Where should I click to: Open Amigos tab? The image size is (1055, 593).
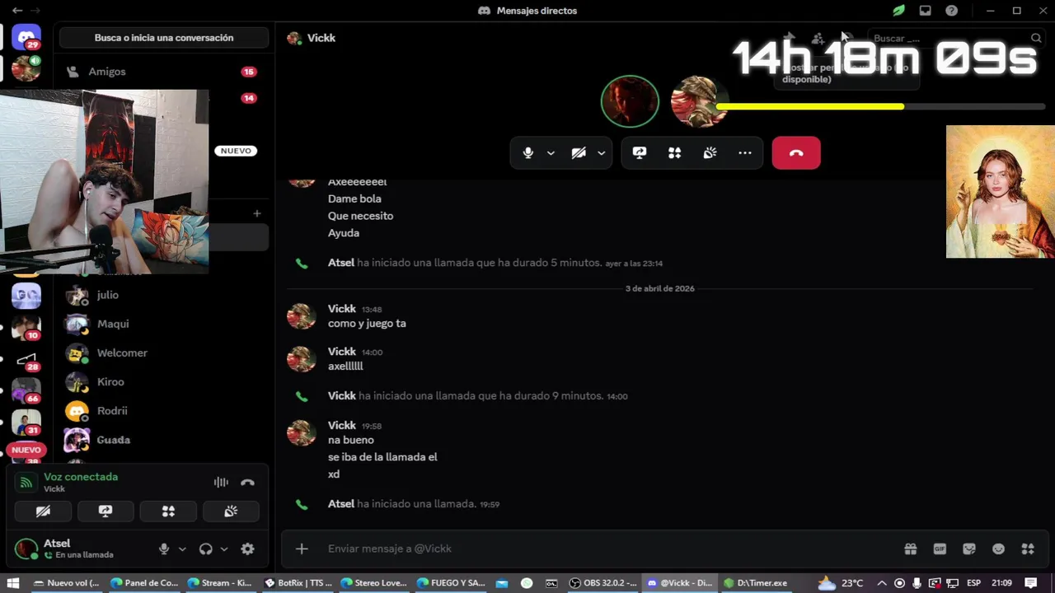pyautogui.click(x=163, y=72)
